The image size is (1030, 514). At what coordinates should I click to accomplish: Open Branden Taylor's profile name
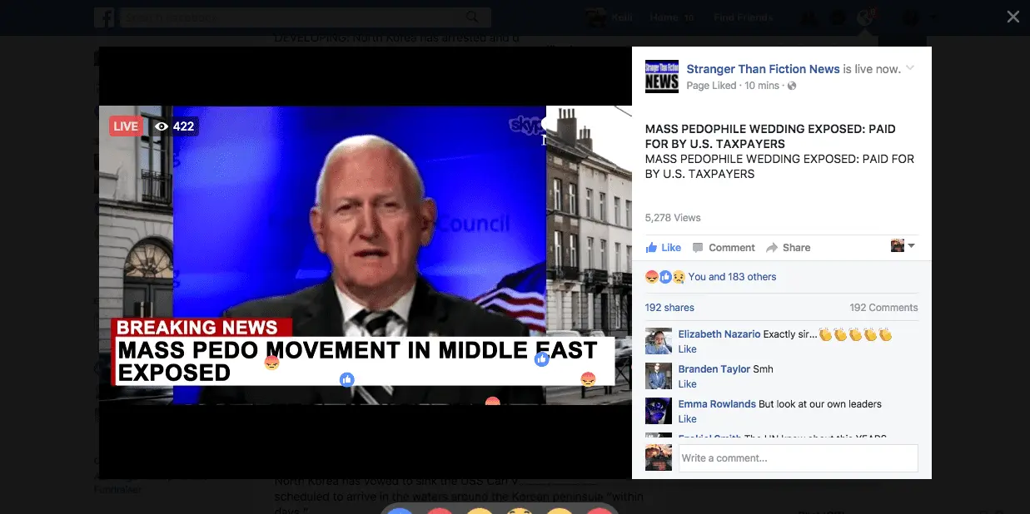tap(714, 369)
